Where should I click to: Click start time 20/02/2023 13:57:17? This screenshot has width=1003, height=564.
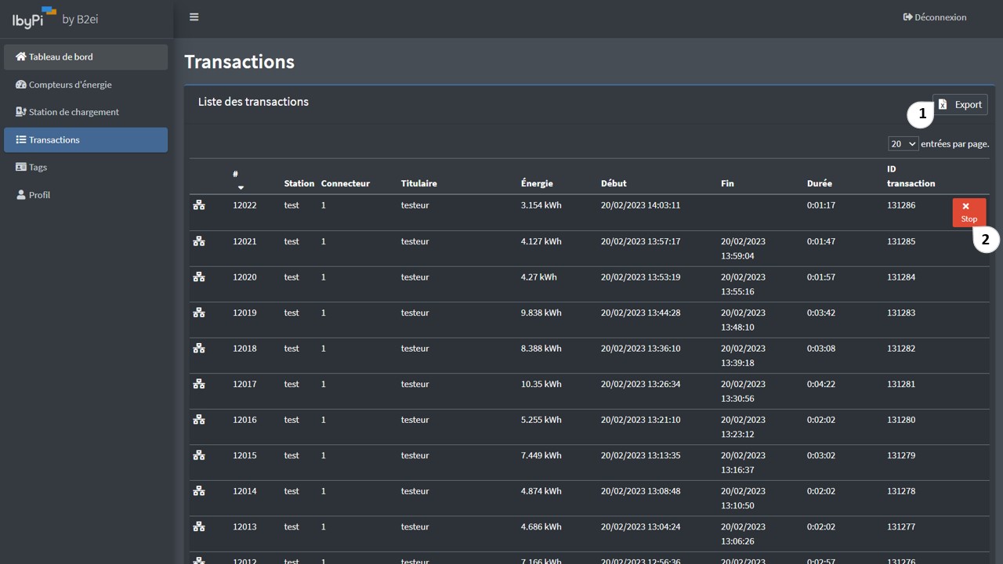(x=640, y=241)
